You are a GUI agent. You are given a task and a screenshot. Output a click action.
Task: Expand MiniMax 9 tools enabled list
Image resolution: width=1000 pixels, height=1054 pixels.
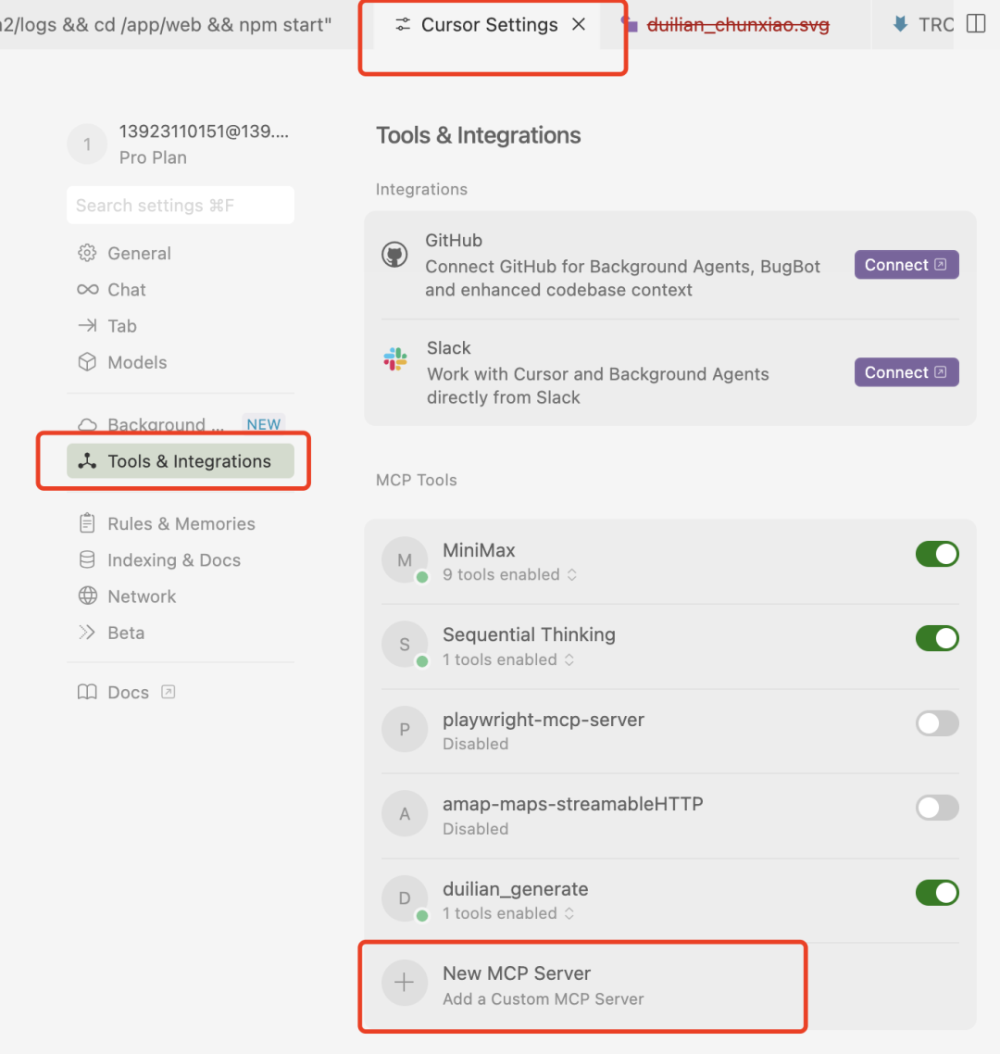(x=510, y=575)
